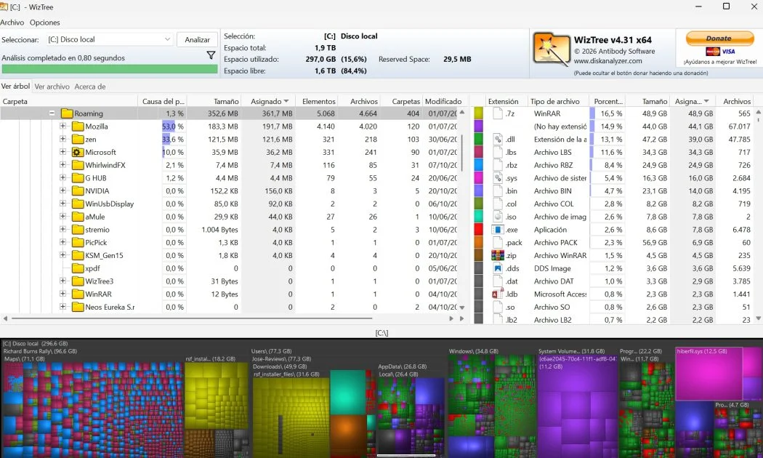The width and height of the screenshot is (763, 458).
Task: Click the .7z file type icon
Action: 497,113
